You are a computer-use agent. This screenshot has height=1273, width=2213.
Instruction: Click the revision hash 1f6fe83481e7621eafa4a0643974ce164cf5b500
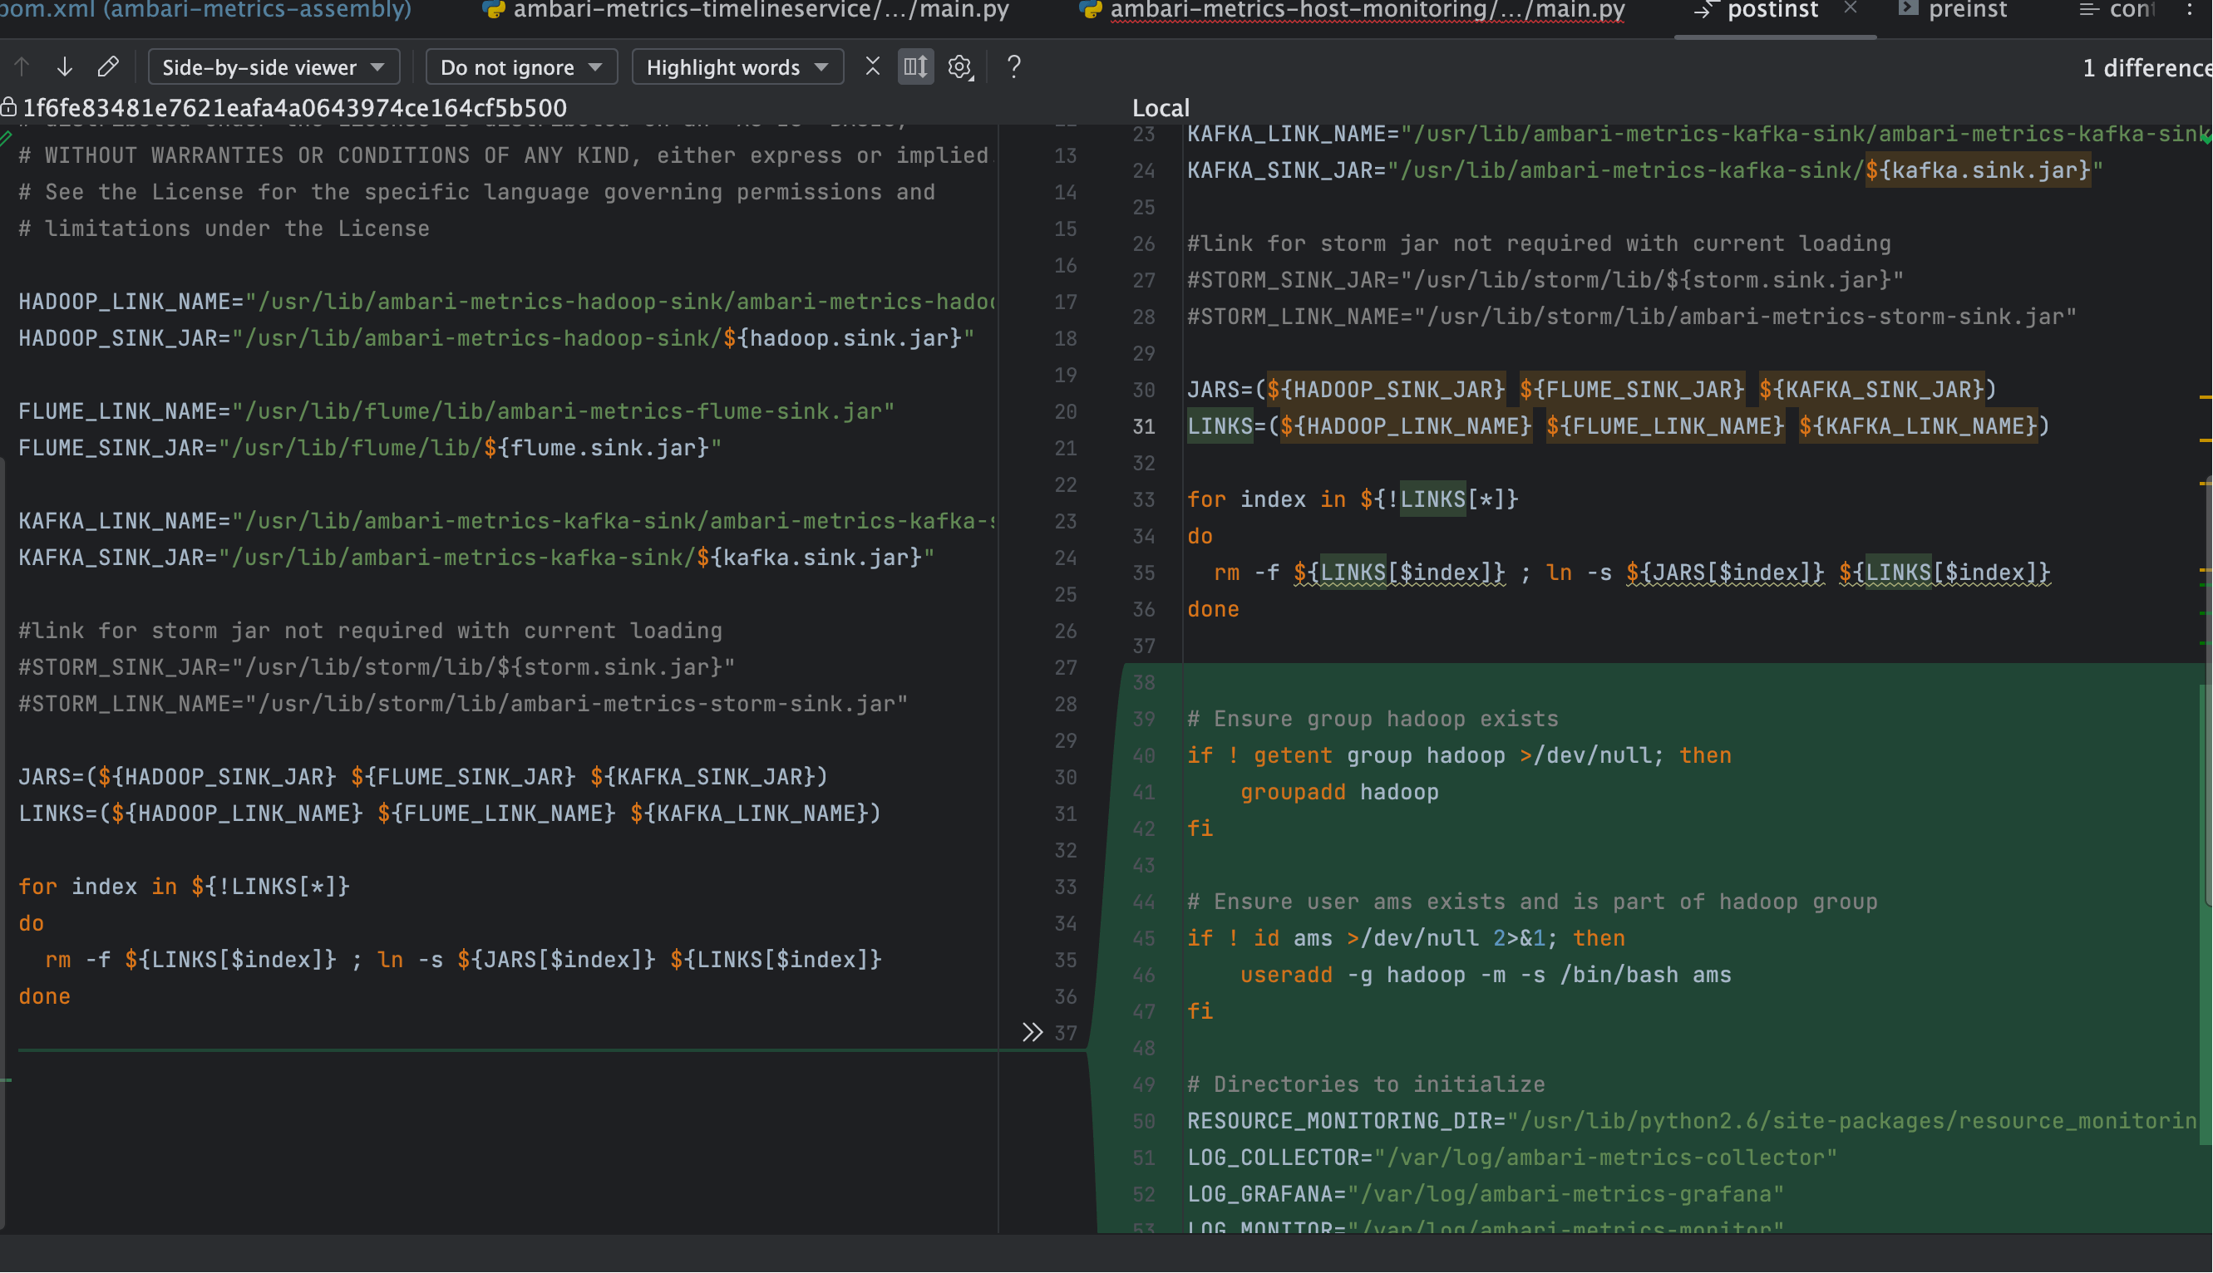295,107
